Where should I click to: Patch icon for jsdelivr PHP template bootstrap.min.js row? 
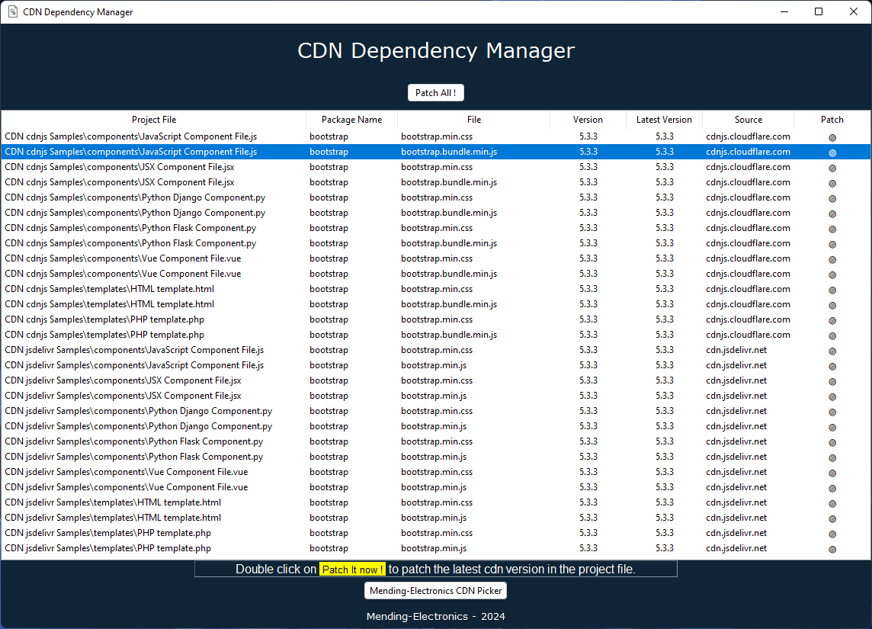click(832, 549)
